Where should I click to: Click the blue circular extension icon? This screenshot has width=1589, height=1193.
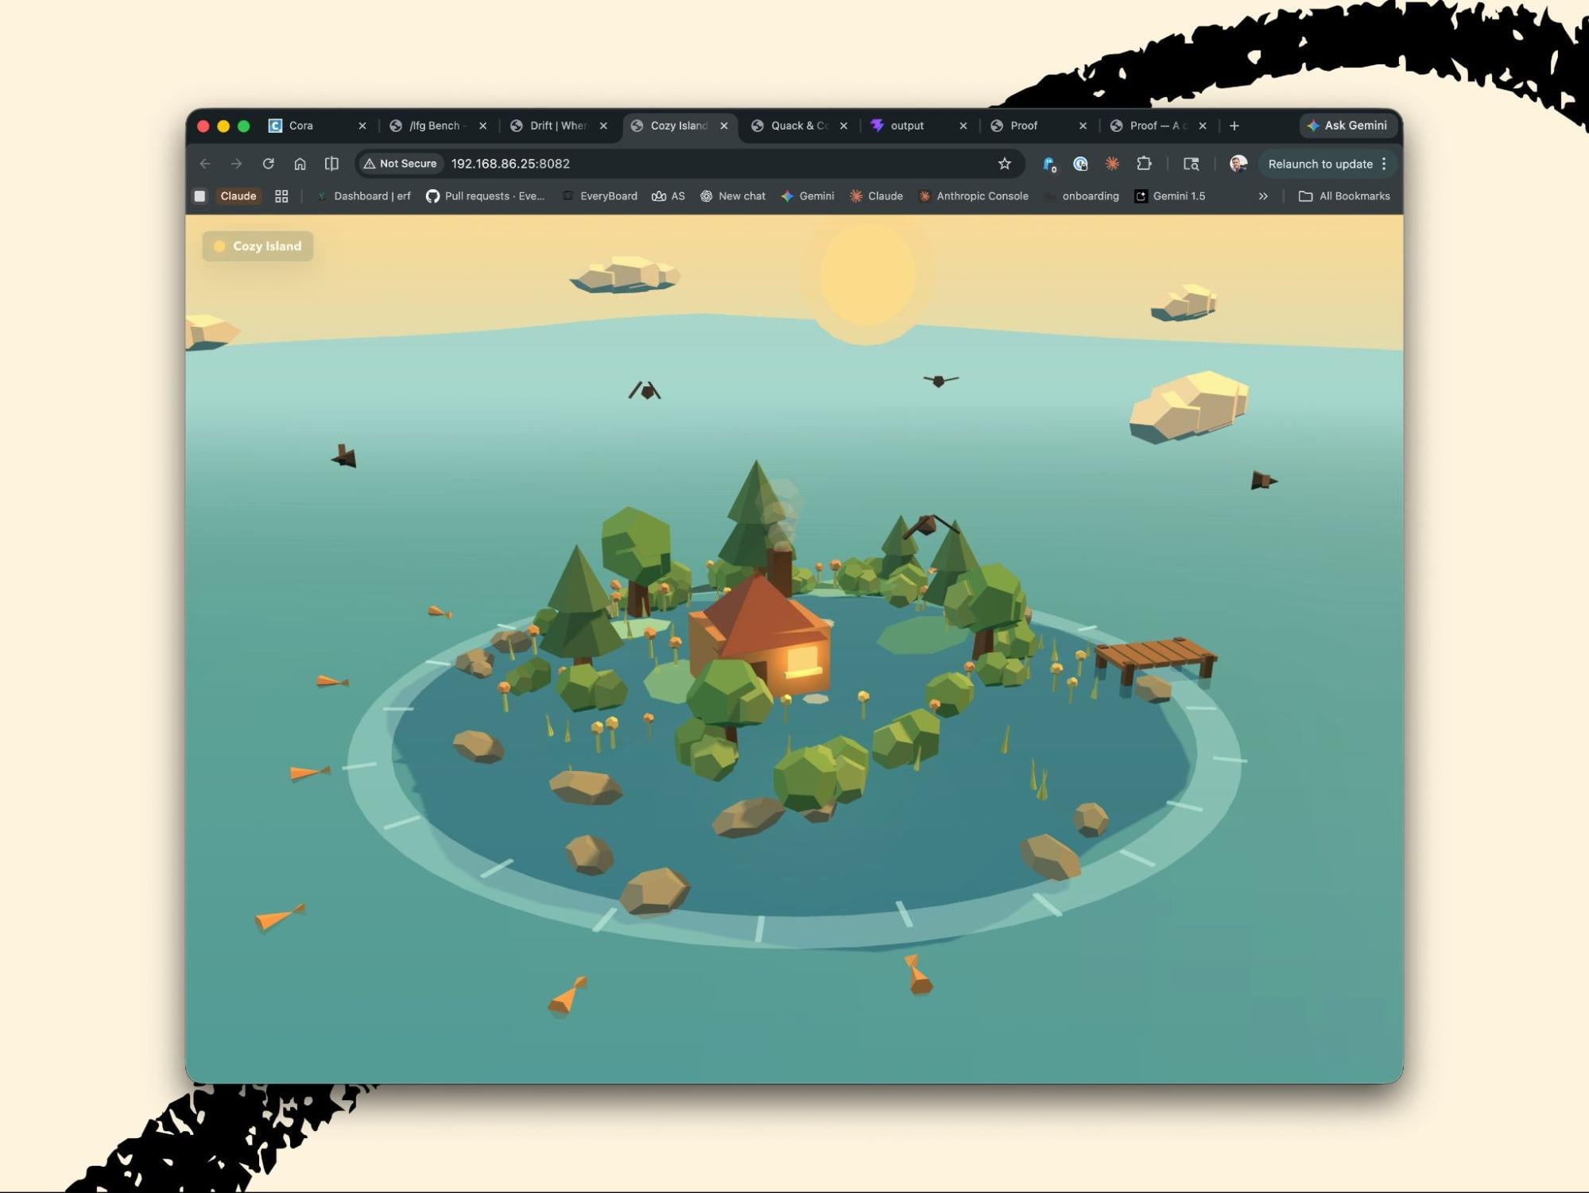coord(1080,164)
